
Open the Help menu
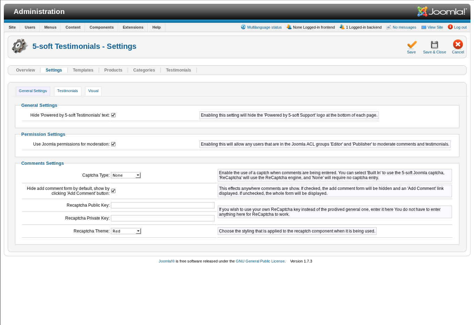coord(157,27)
